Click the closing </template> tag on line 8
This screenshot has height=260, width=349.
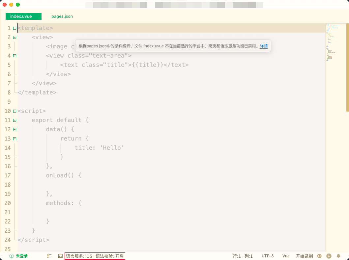37,92
